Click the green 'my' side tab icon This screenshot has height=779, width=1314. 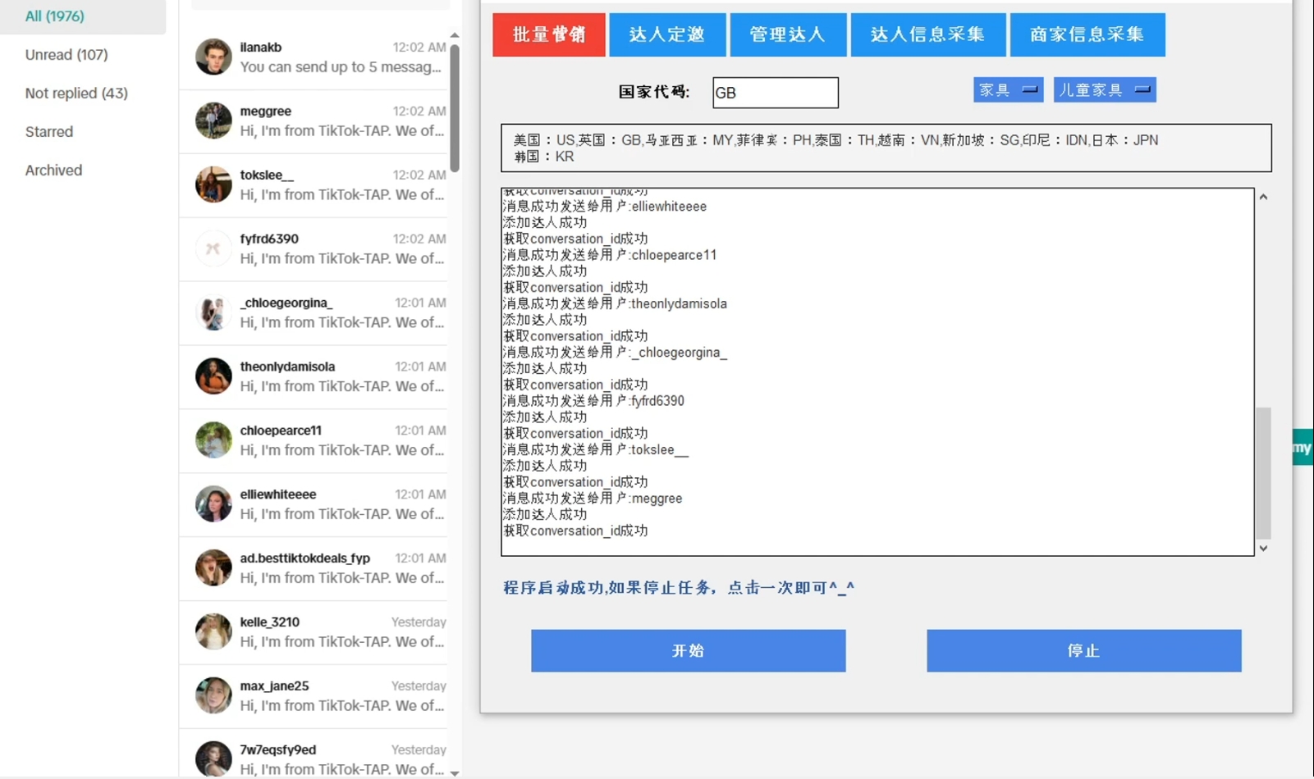[1303, 448]
